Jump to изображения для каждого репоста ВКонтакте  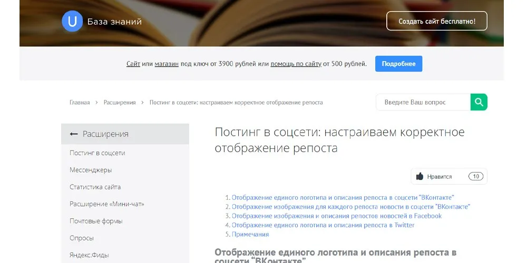(x=351, y=207)
